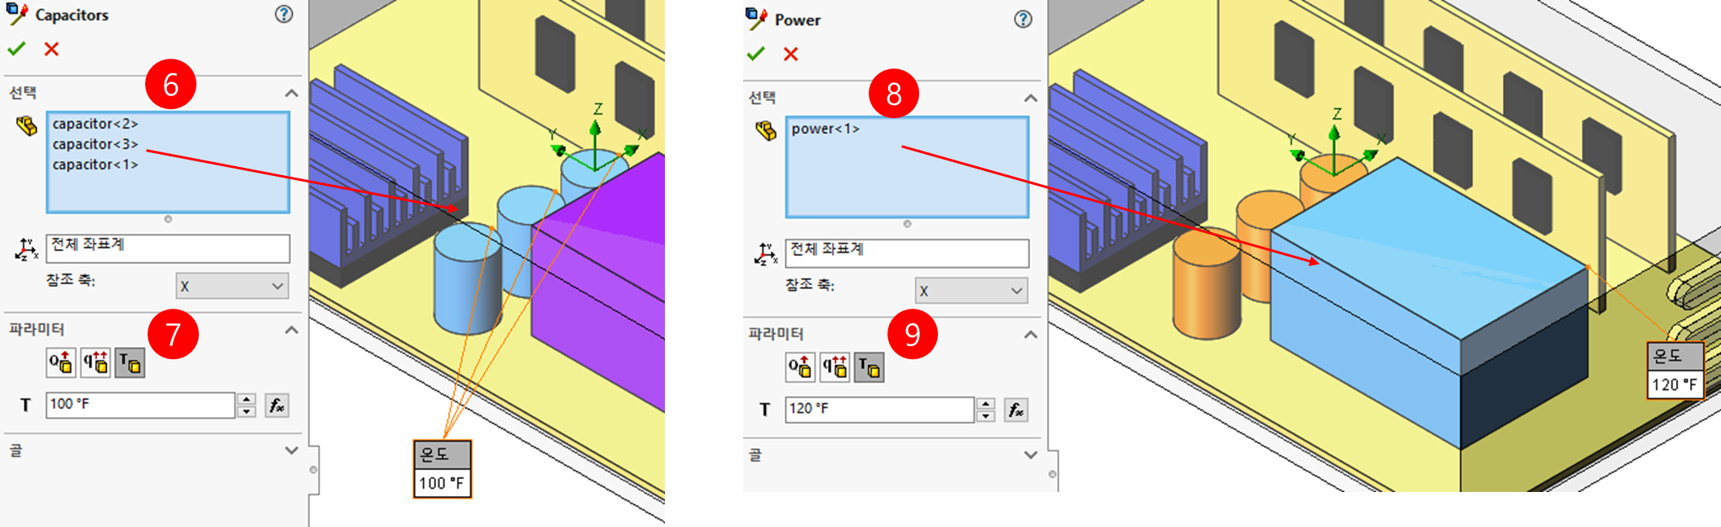Screen dimensions: 1721x527
Task: Open reference axis X dropdown in Power
Action: pyautogui.click(x=971, y=291)
